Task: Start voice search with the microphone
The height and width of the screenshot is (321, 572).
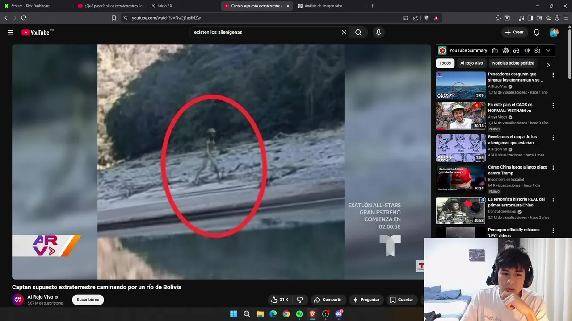Action: (379, 32)
